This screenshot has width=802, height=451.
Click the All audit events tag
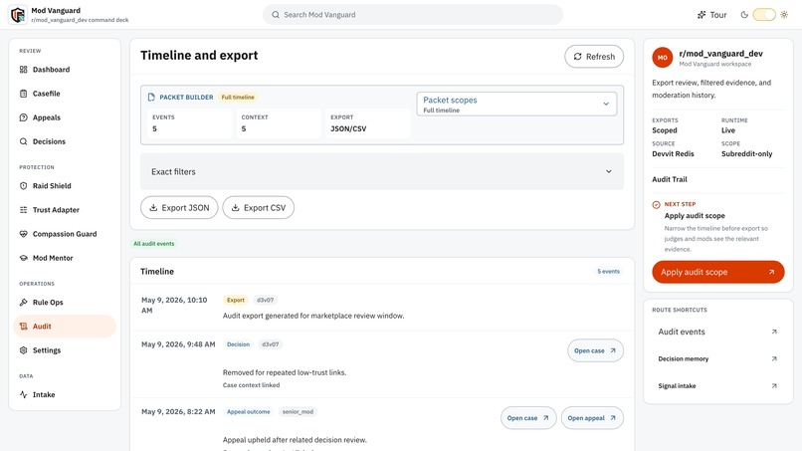(154, 244)
